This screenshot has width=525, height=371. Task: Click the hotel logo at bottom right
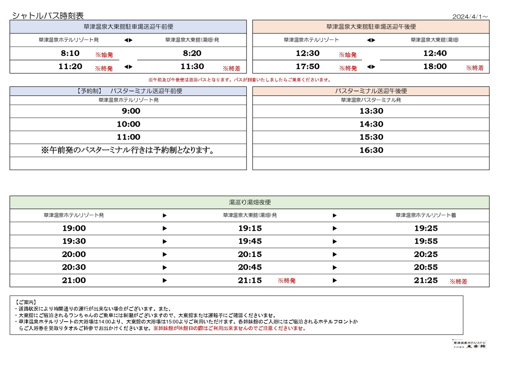click(469, 344)
